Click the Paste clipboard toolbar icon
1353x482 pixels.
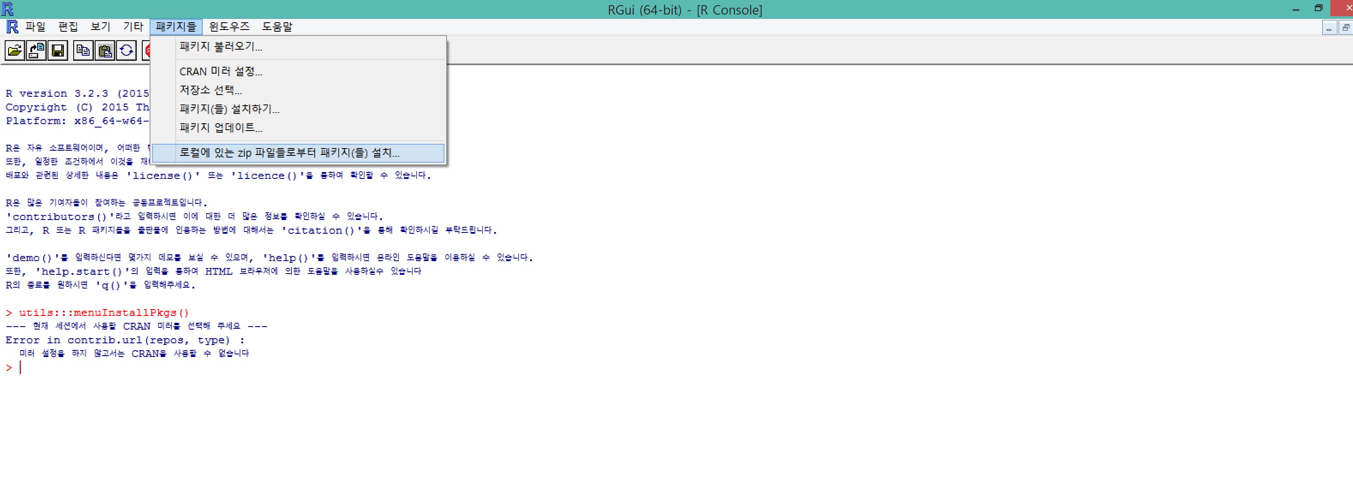point(105,51)
